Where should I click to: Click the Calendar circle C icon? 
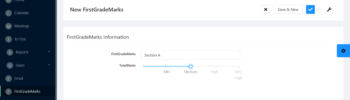[x=9, y=13]
